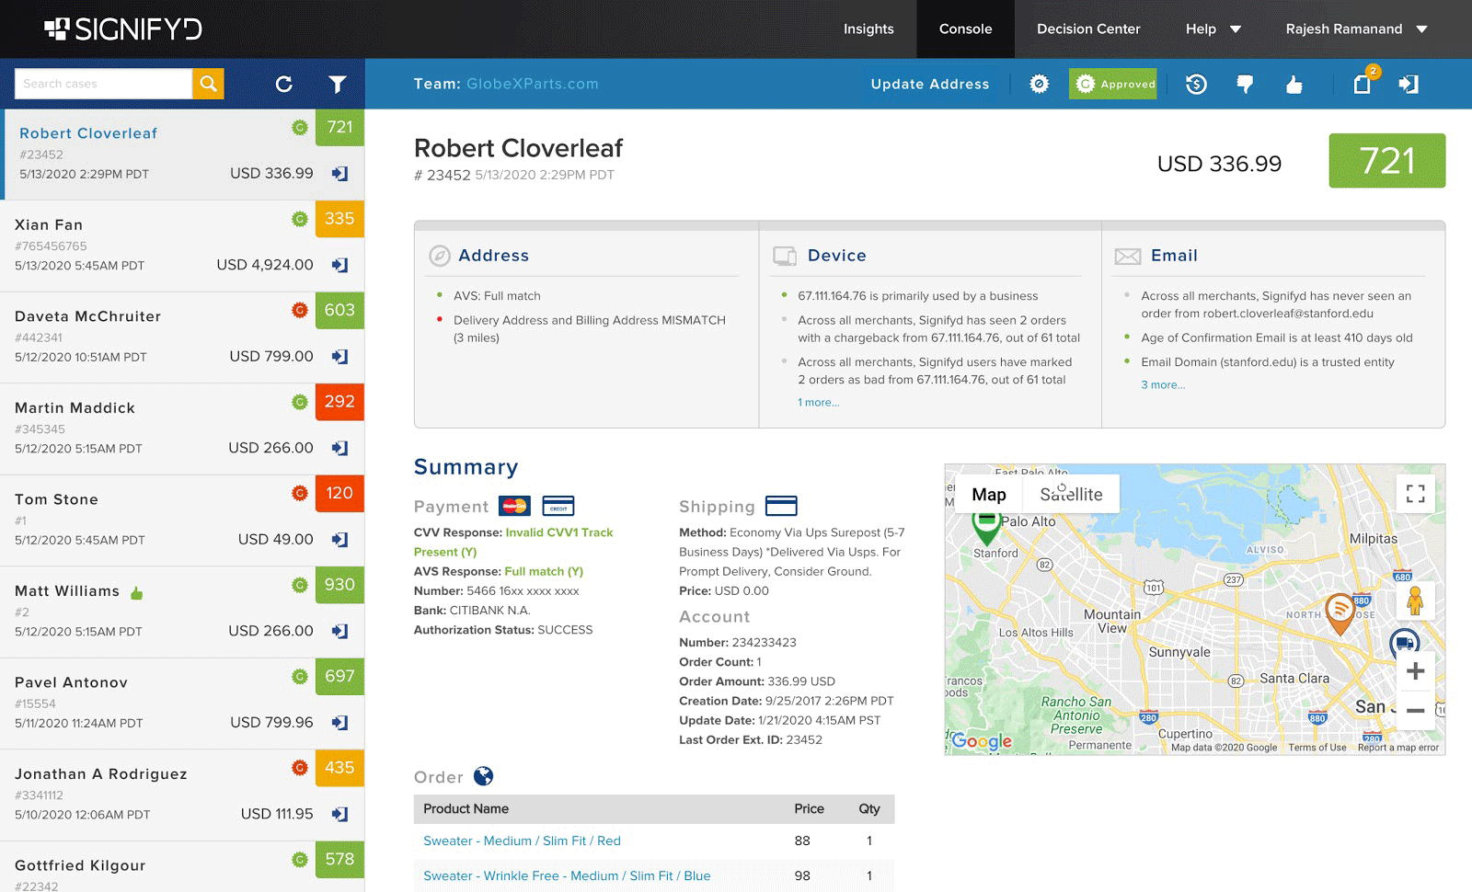Click the Email envelope icon
1472x892 pixels.
pos(1128,257)
